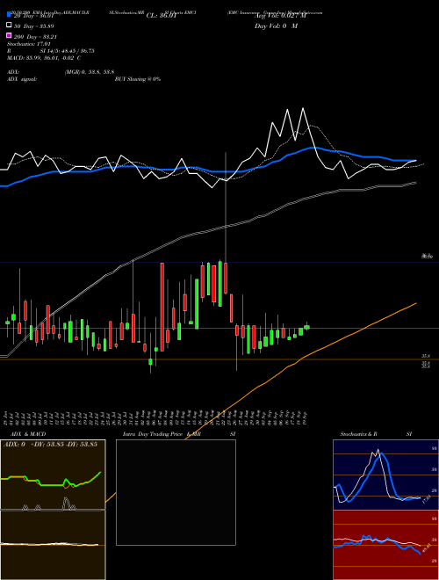Click the 'ADX signal:' label
The height and width of the screenshot is (580, 439).
point(22,79)
